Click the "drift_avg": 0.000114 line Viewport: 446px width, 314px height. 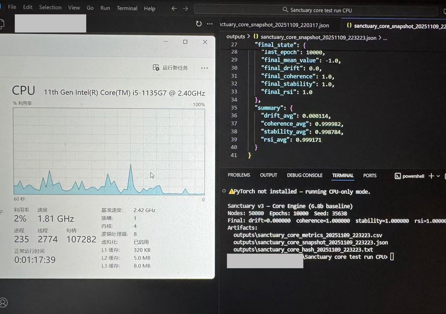click(x=296, y=116)
